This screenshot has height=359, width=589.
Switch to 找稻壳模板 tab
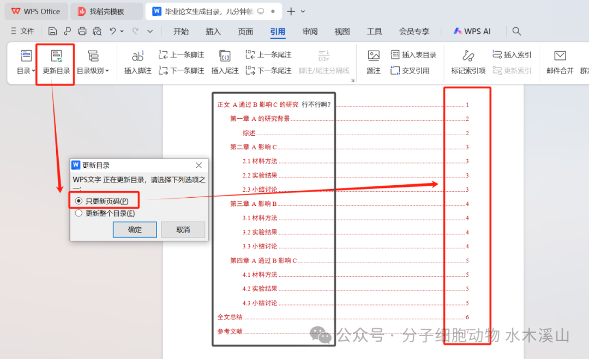pyautogui.click(x=106, y=11)
